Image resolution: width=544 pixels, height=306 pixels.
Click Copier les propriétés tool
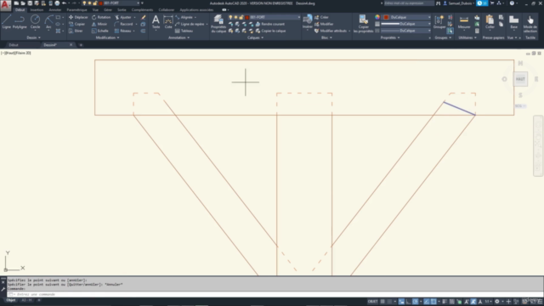point(363,24)
